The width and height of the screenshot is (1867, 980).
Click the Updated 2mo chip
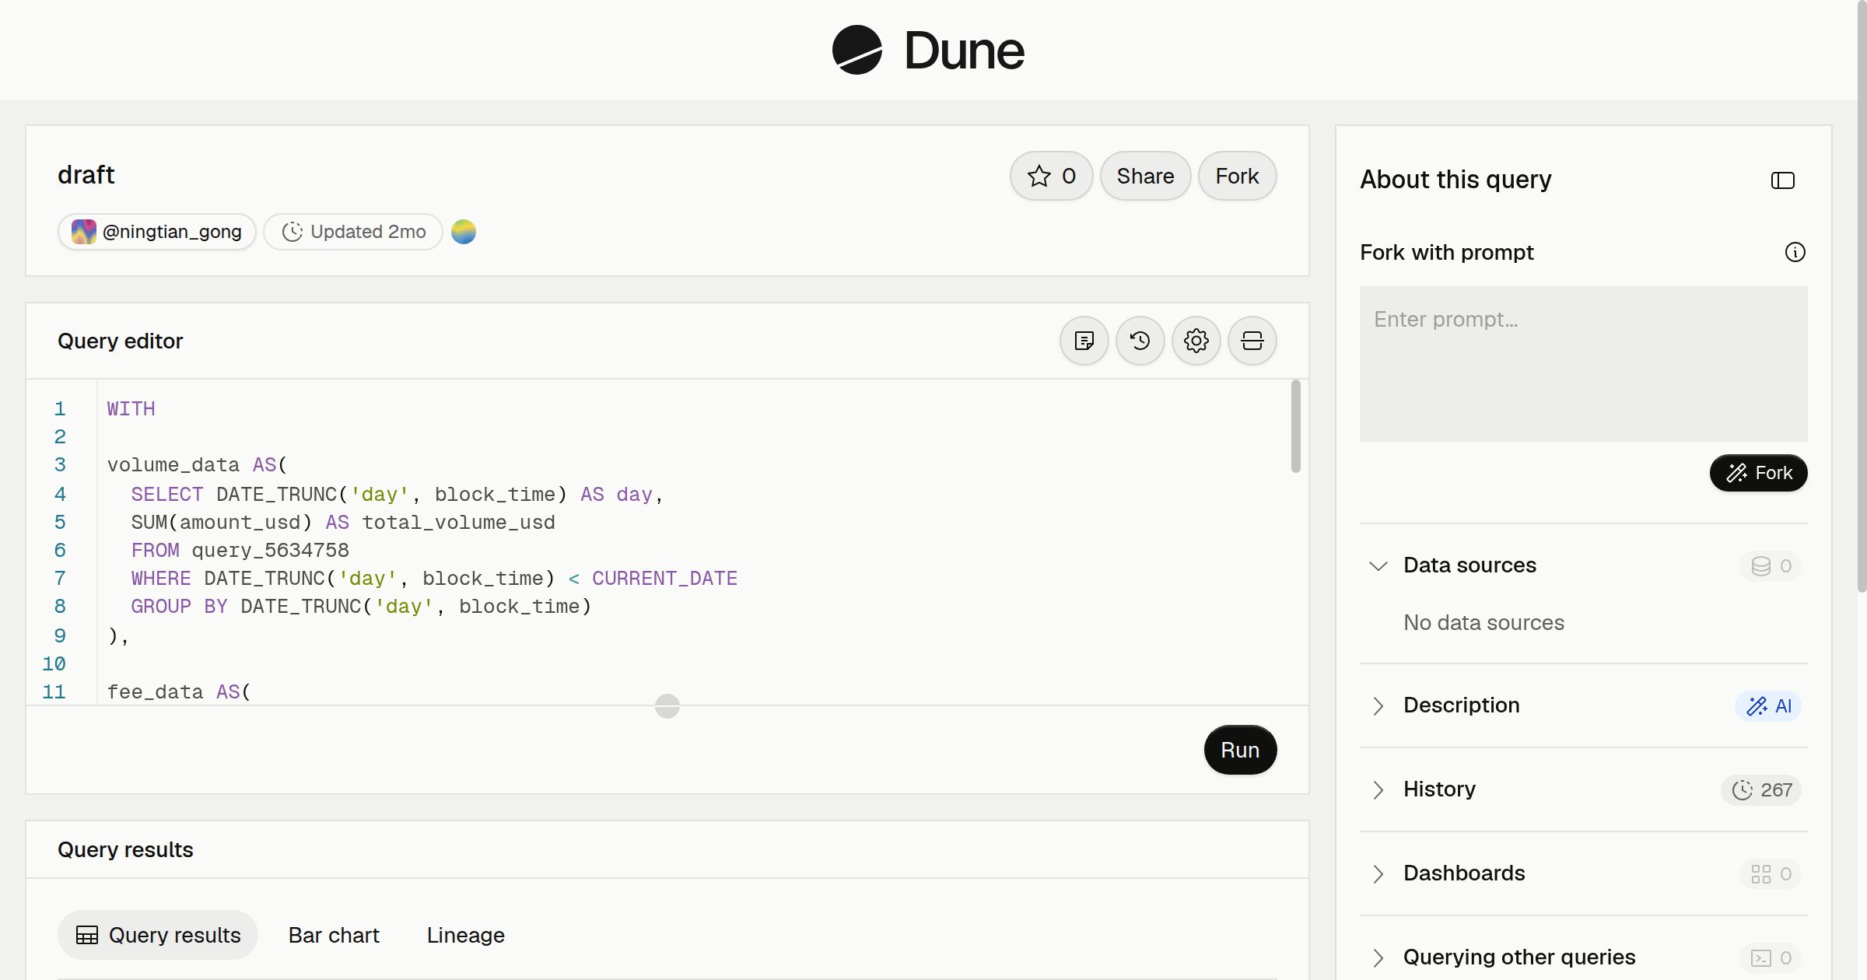[353, 232]
